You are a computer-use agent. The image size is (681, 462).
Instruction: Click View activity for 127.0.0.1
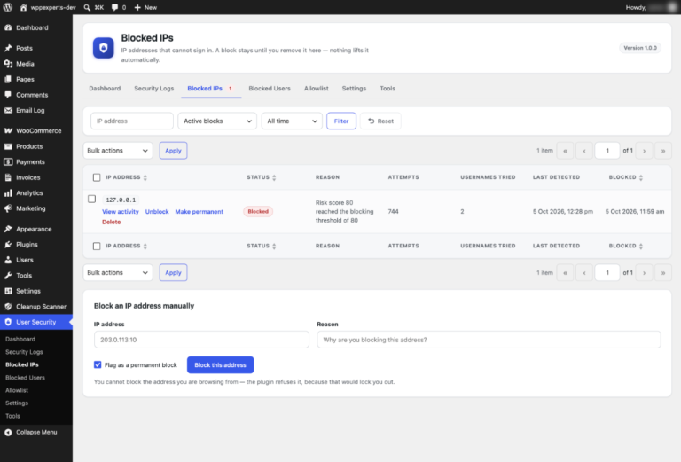[121, 212]
